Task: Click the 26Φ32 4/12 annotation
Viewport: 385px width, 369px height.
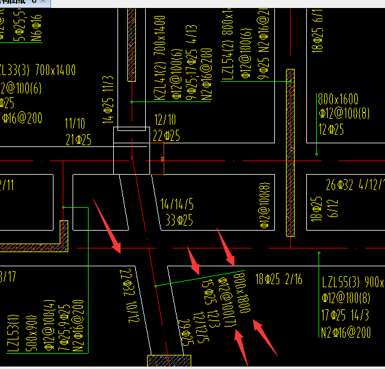Action: [355, 184]
